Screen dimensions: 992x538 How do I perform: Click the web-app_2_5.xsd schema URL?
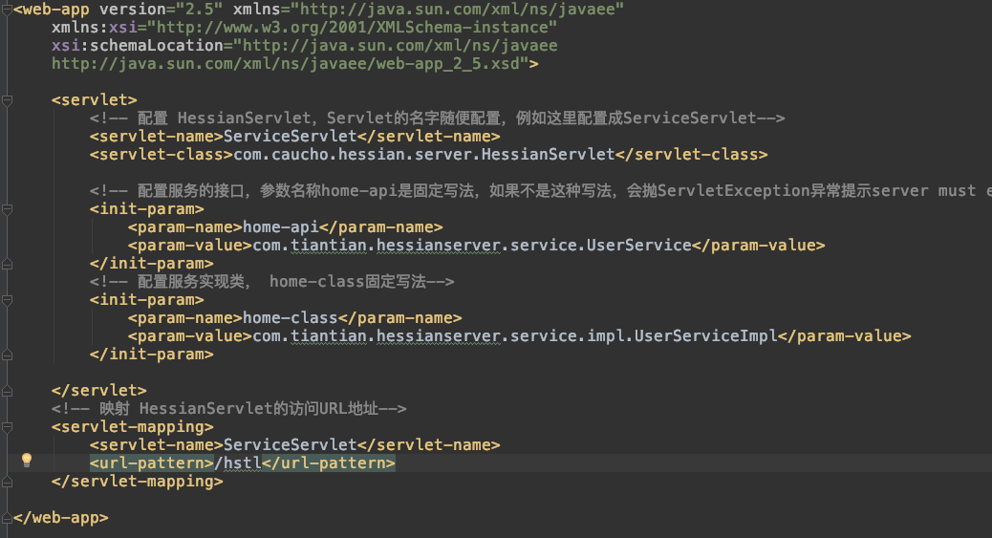[x=290, y=64]
